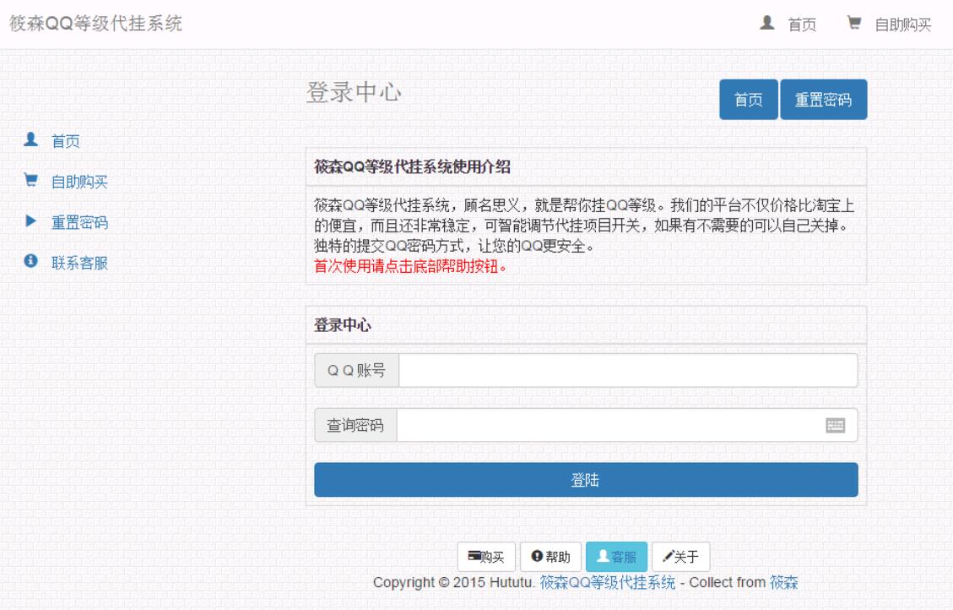
Task: Click the exclamation icon on 帮助 button
Action: tap(537, 556)
